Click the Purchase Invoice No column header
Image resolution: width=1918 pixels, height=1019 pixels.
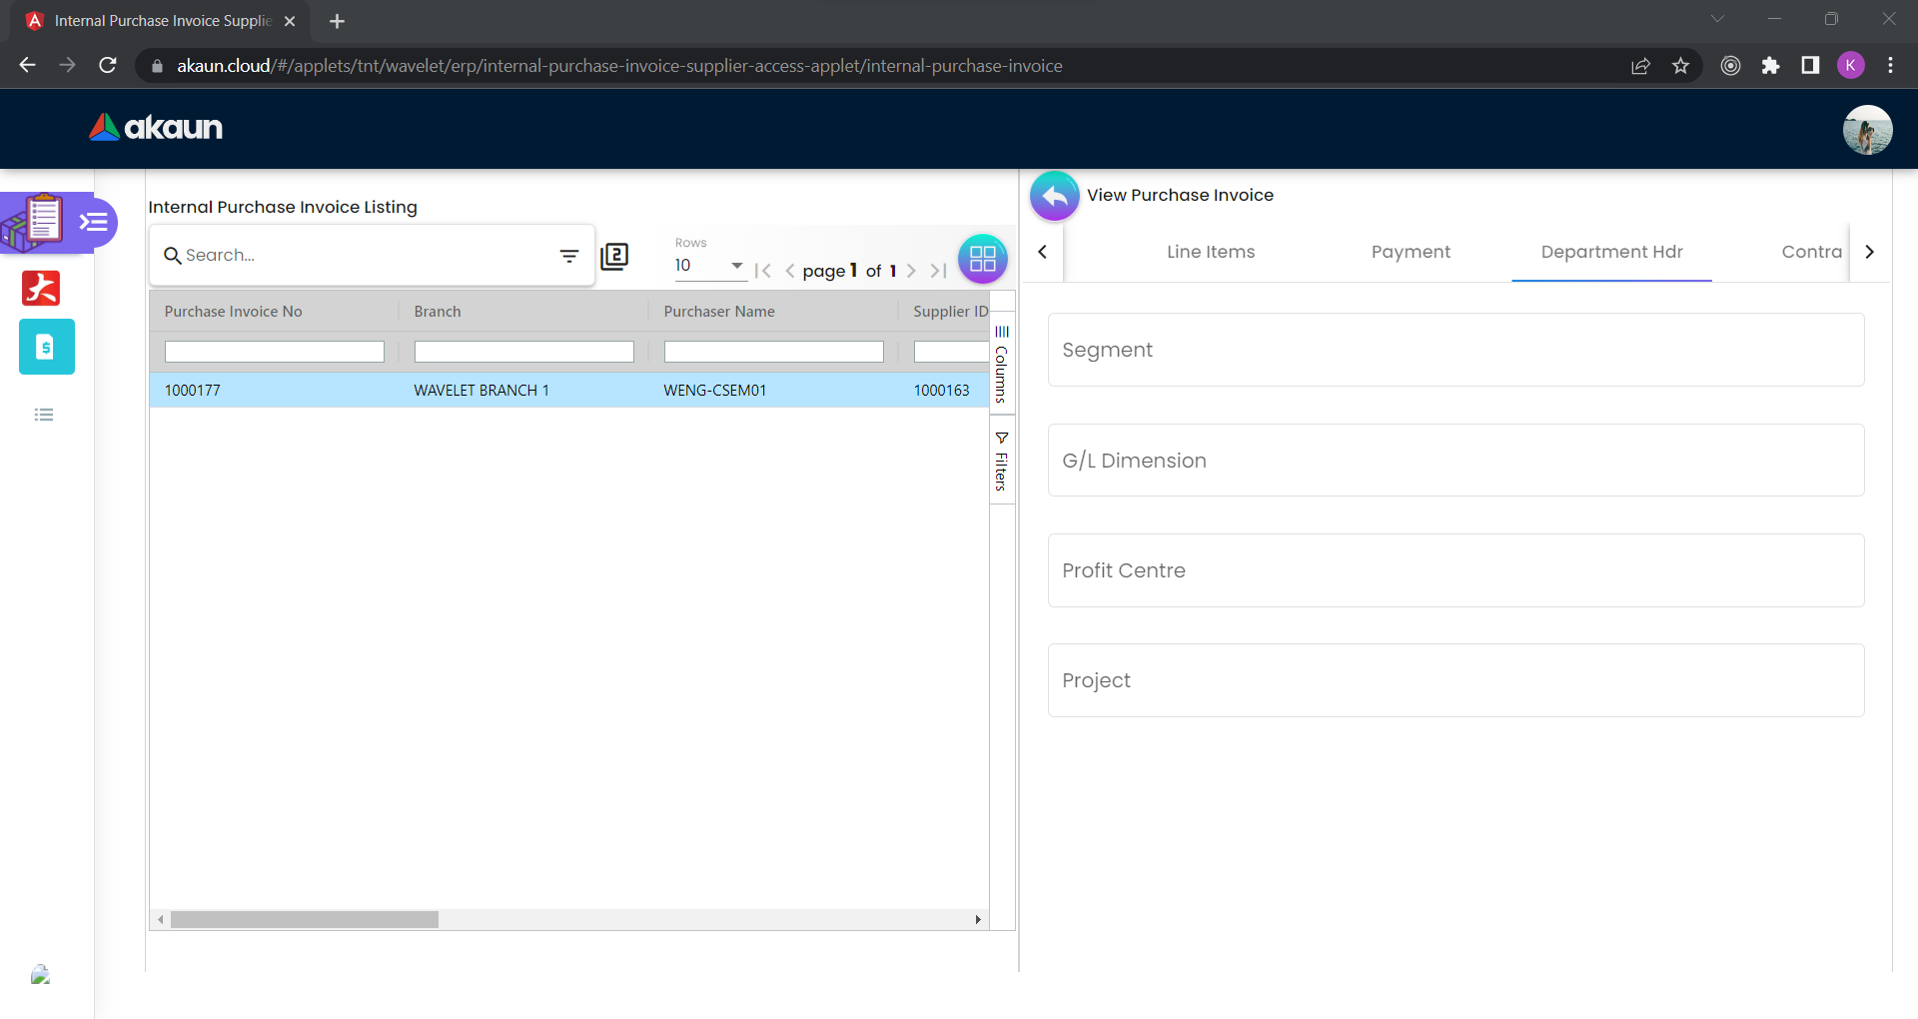click(x=234, y=312)
